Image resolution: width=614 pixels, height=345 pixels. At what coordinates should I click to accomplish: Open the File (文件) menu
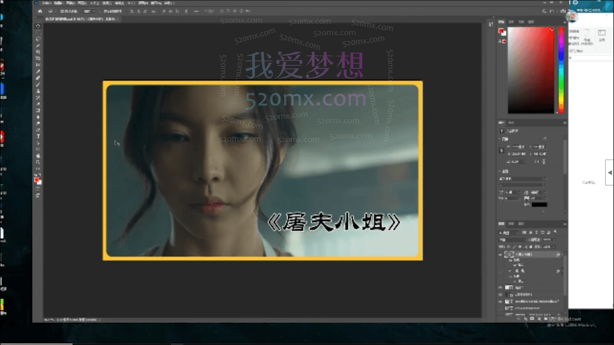click(x=47, y=3)
